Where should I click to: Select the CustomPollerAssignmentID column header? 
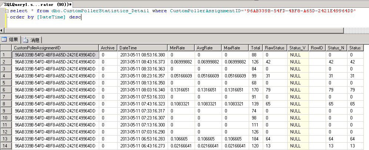pyautogui.click(x=55, y=48)
